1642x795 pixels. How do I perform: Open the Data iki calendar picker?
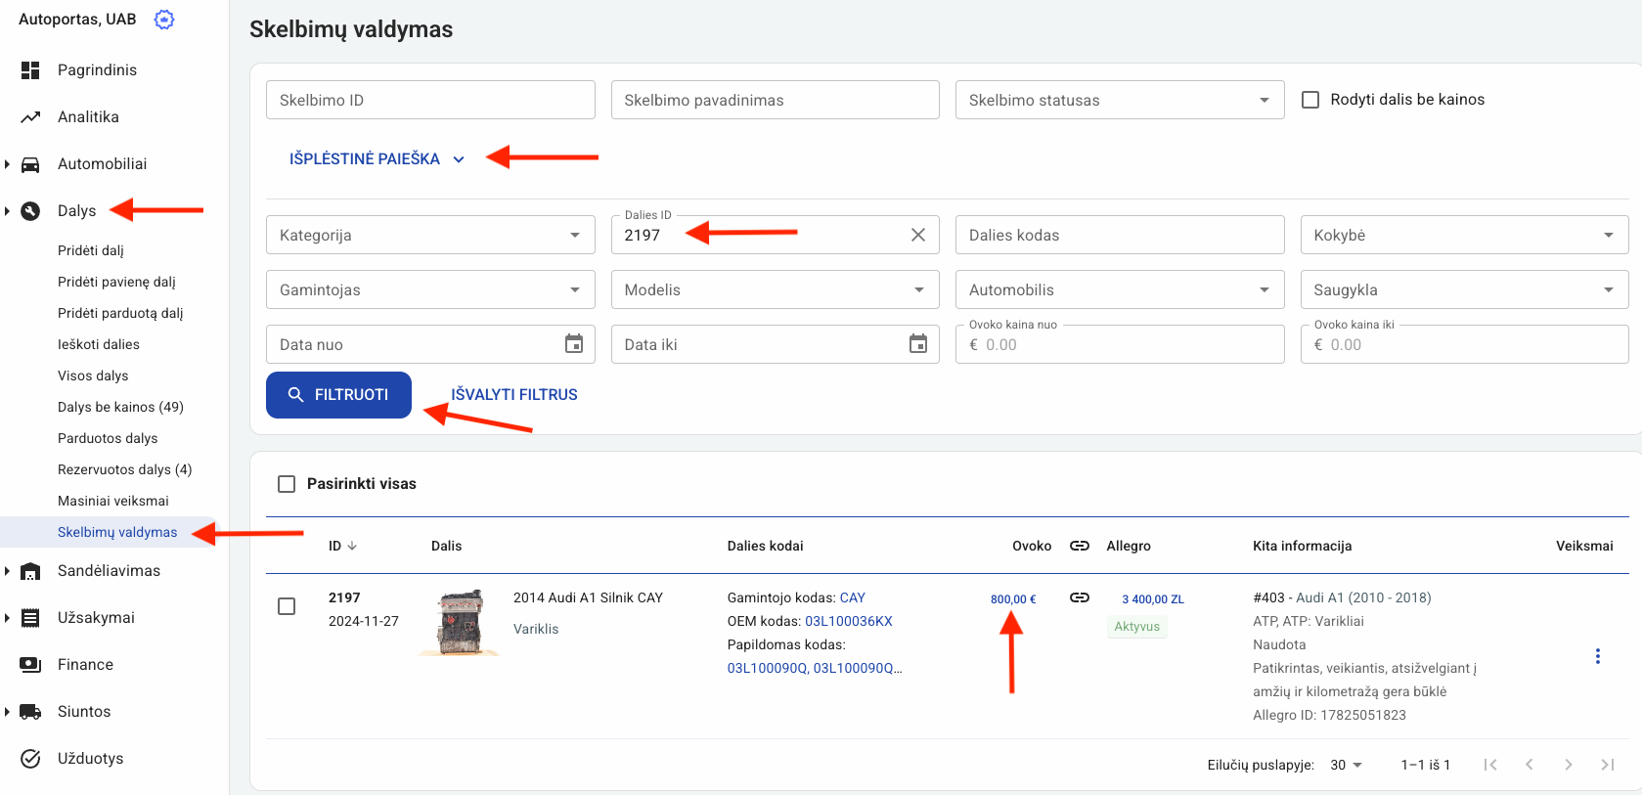[917, 344]
